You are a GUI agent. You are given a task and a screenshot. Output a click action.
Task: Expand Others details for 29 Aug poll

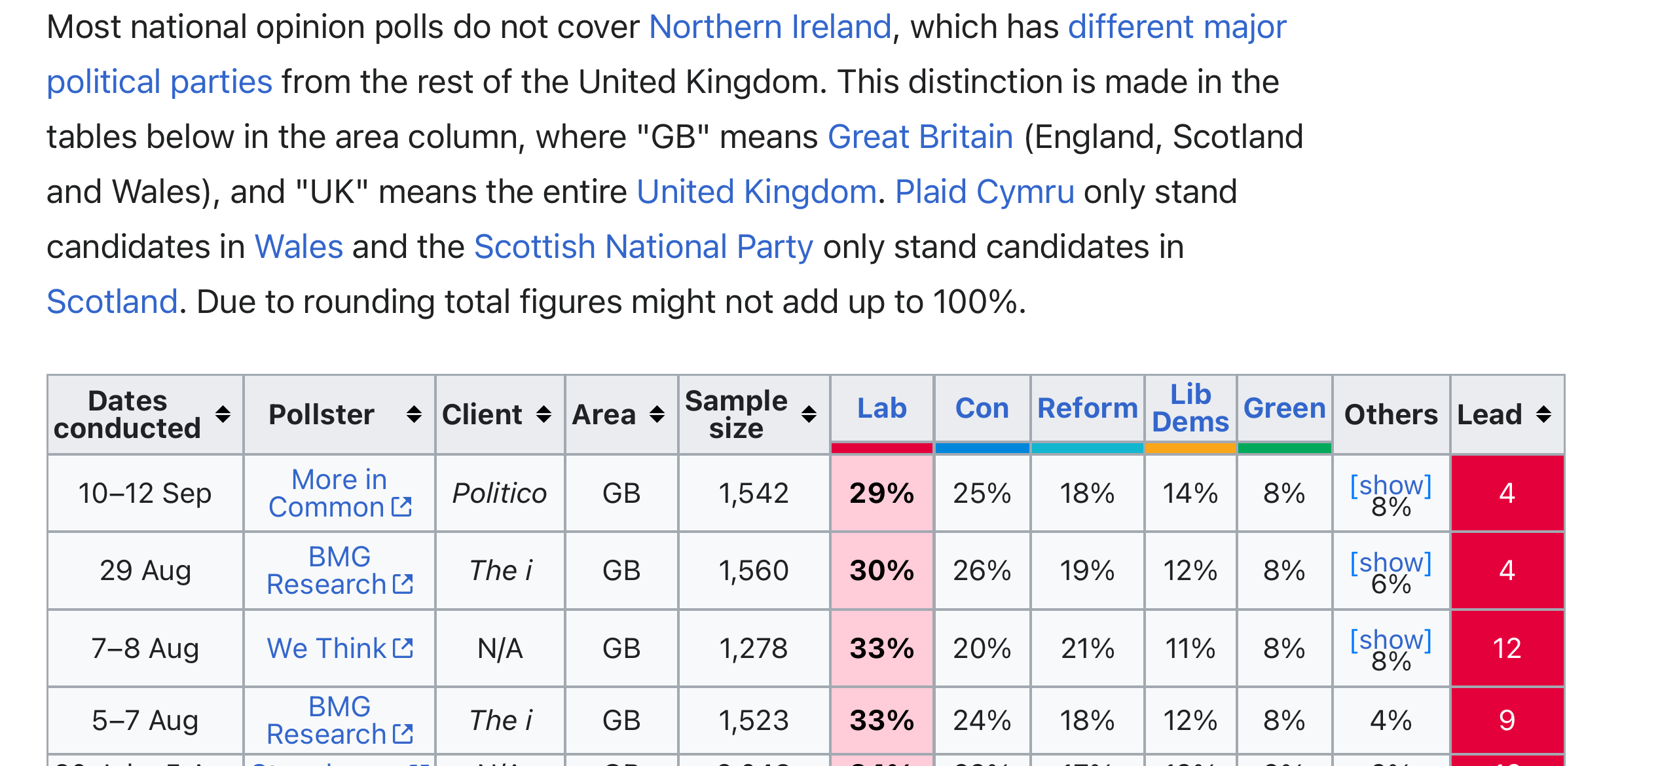1391,563
